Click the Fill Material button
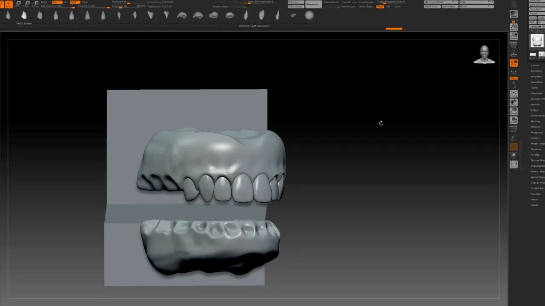Image resolution: width=545 pixels, height=306 pixels. (296, 6)
